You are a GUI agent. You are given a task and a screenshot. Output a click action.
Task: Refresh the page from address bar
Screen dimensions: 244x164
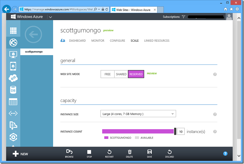pos(107,9)
